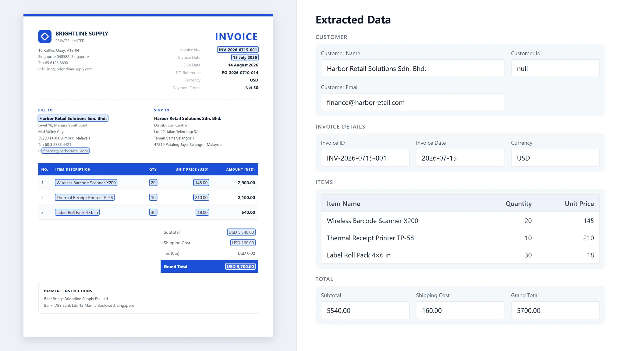Click highlighted qty 20 on invoice

point(153,183)
